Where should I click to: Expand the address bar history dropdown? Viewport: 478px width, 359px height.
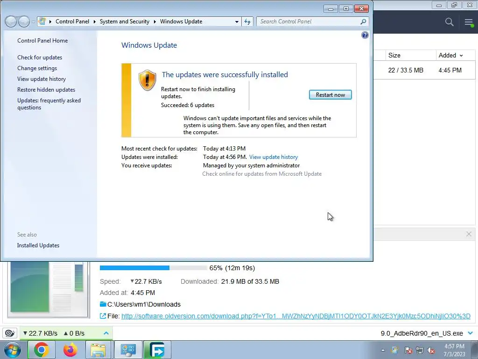[x=237, y=22]
